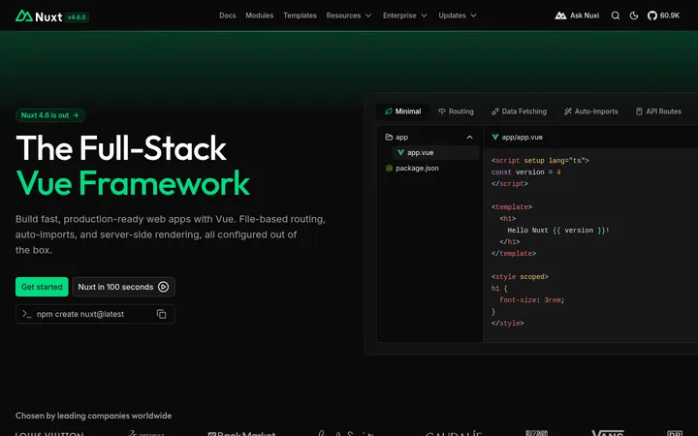
Task: Open the v4.6.0 version badge
Action: (x=77, y=17)
